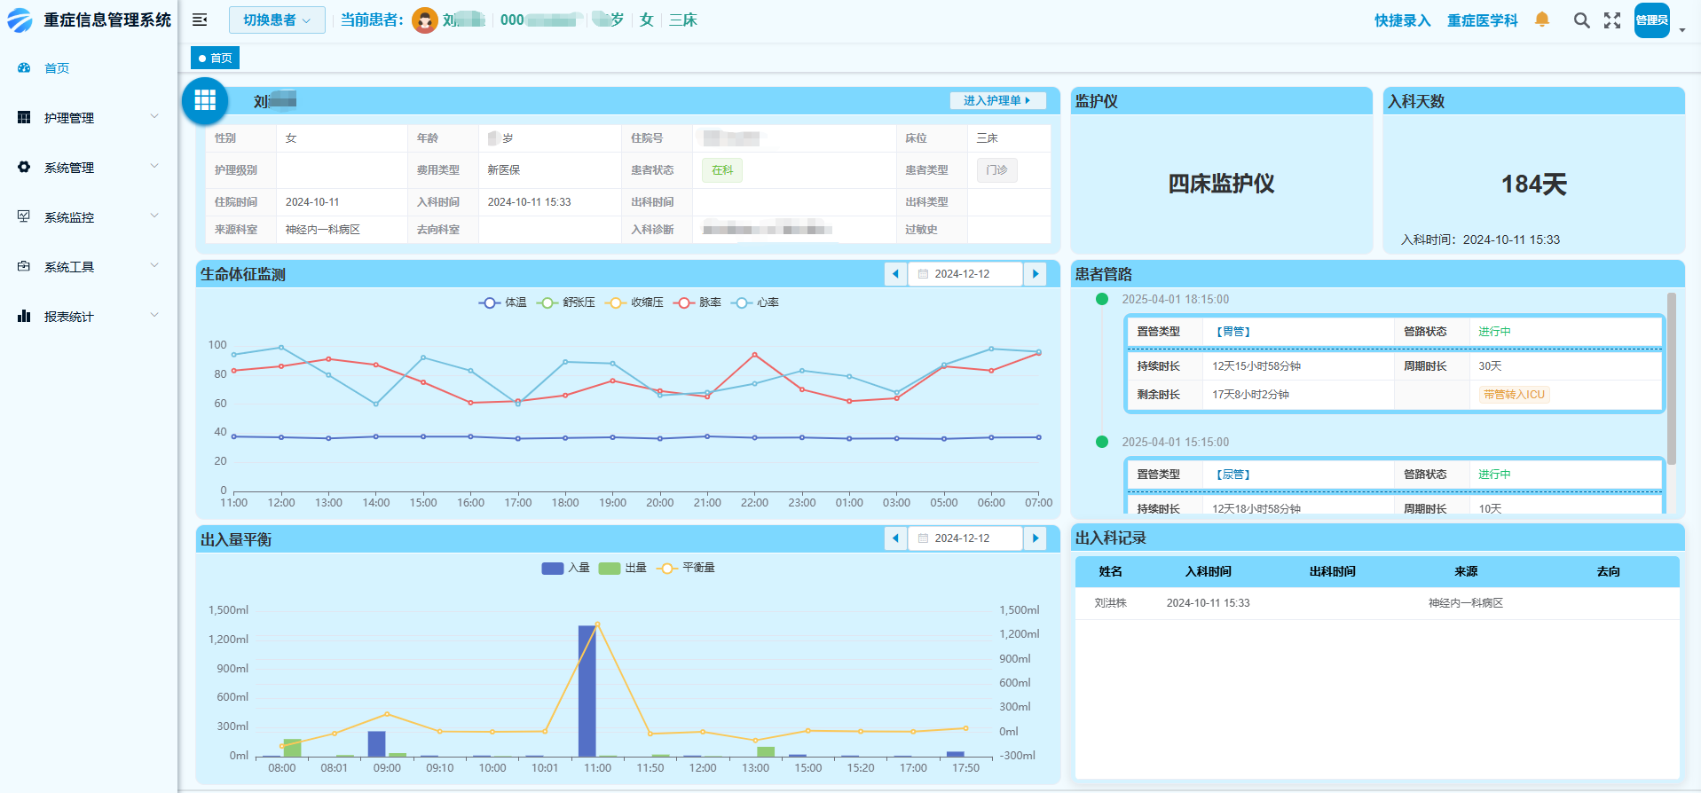This screenshot has width=1701, height=793.
Task: Toggle 出量 bars in legend
Action: [622, 568]
